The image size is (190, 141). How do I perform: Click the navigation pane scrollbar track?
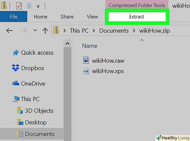coord(68,94)
